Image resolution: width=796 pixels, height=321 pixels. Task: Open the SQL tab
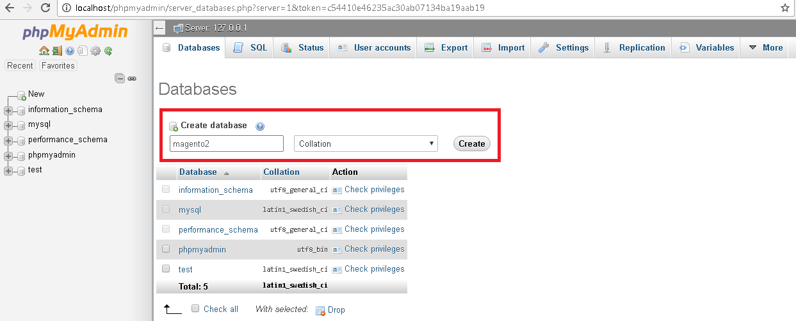[250, 48]
